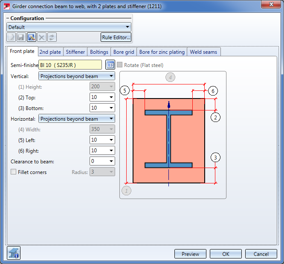
Task: Toggle the Rotate (Flat steel) checkbox
Action: point(120,65)
